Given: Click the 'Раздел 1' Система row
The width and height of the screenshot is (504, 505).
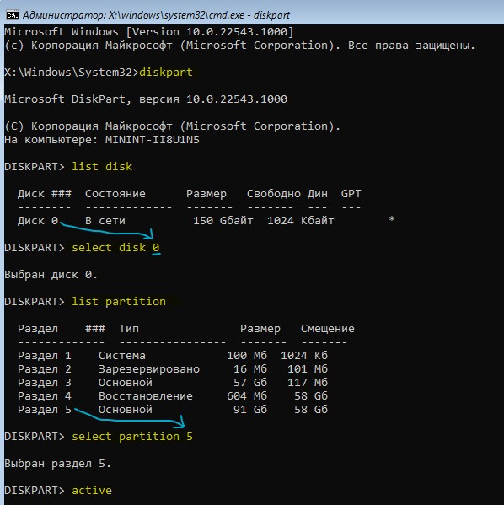Looking at the screenshot, I should click(173, 356).
